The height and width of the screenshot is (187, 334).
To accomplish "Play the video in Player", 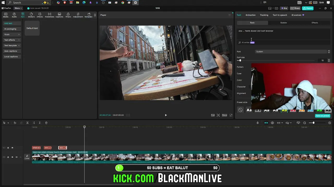I will click(x=166, y=115).
